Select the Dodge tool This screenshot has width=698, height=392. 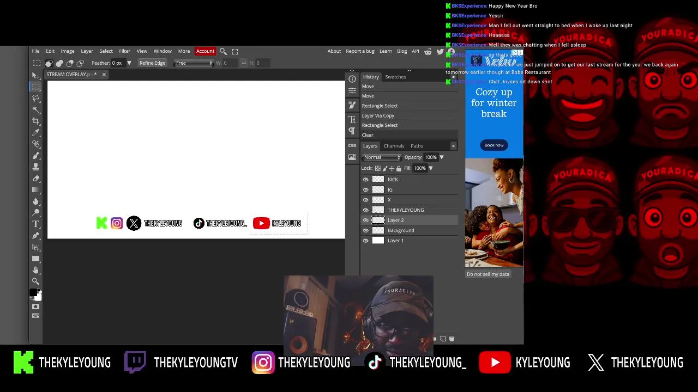(x=35, y=212)
